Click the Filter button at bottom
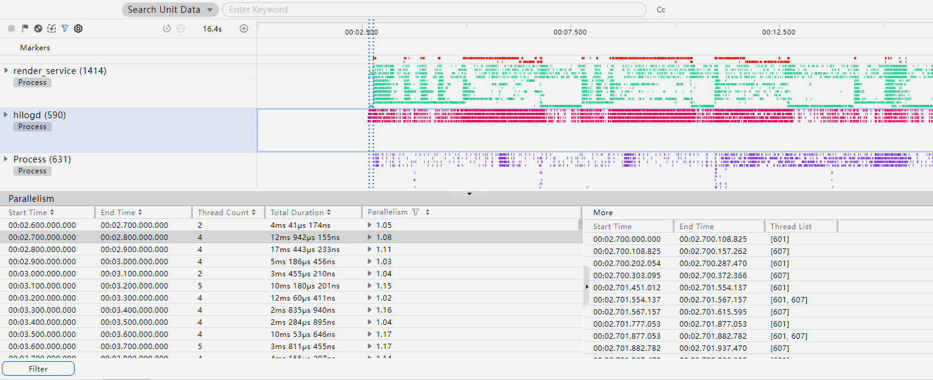This screenshot has height=380, width=933. 38,368
